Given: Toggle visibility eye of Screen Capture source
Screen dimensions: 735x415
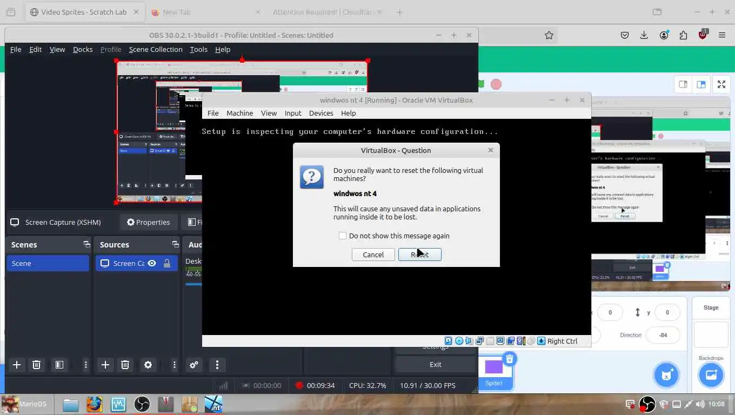Looking at the screenshot, I should [x=152, y=263].
